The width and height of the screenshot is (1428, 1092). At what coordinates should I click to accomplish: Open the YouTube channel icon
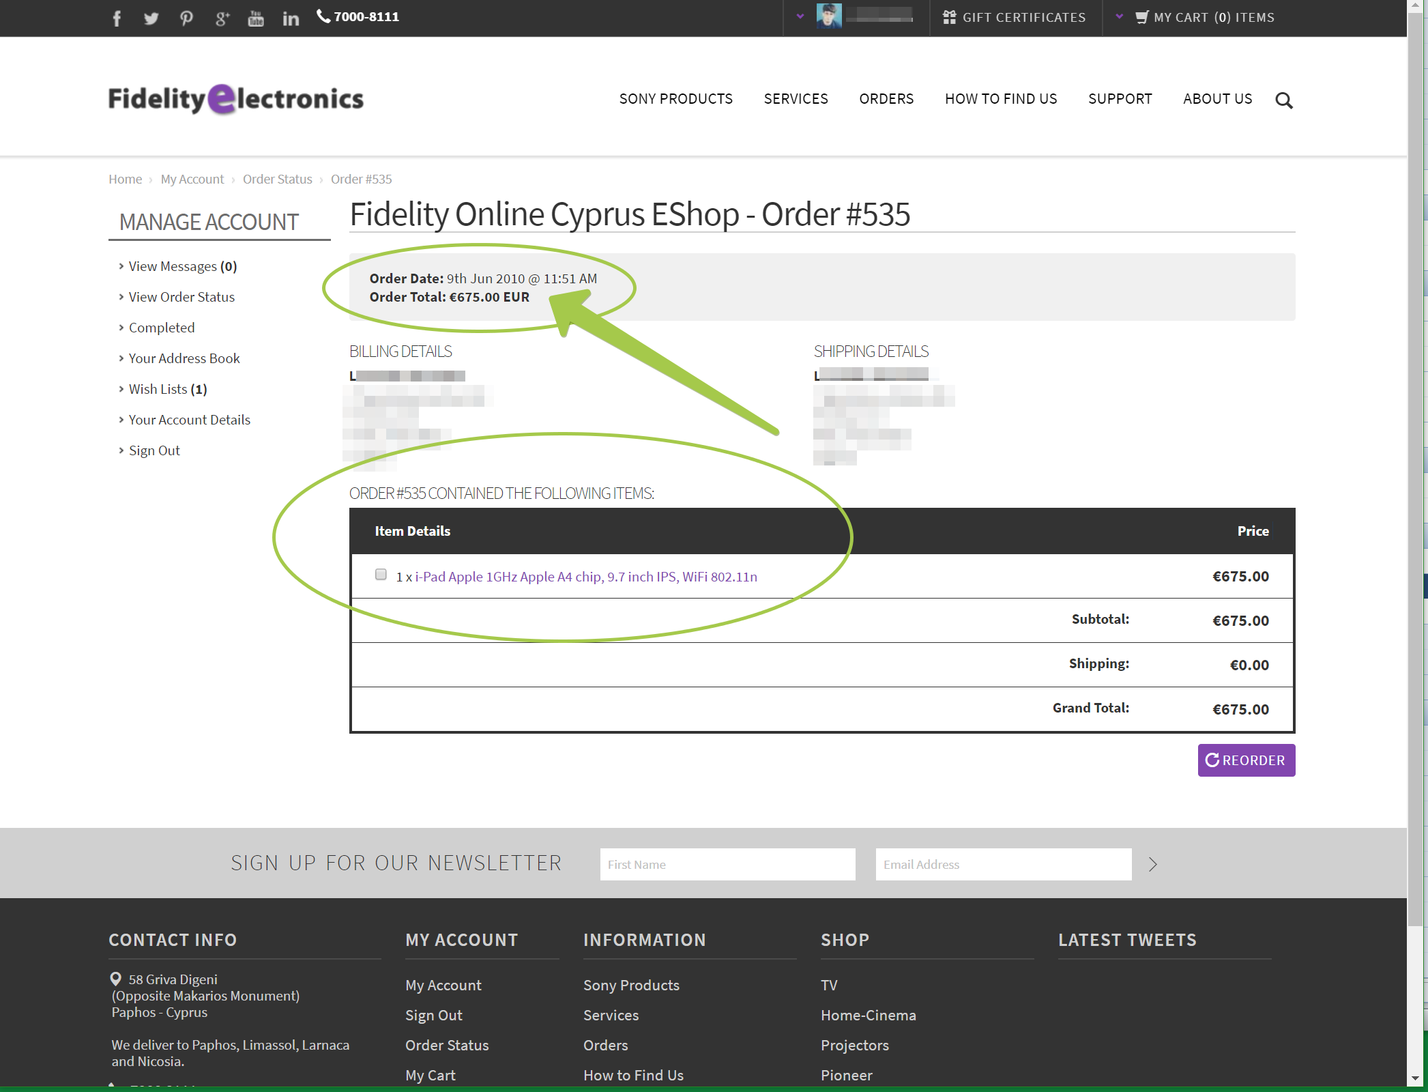point(256,18)
